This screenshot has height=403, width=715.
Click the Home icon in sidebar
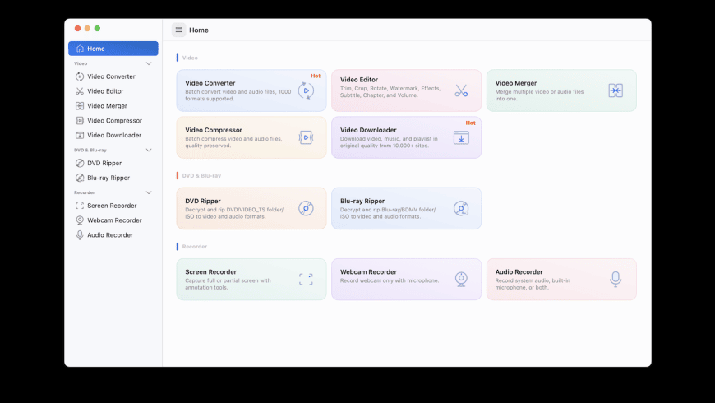coord(80,49)
